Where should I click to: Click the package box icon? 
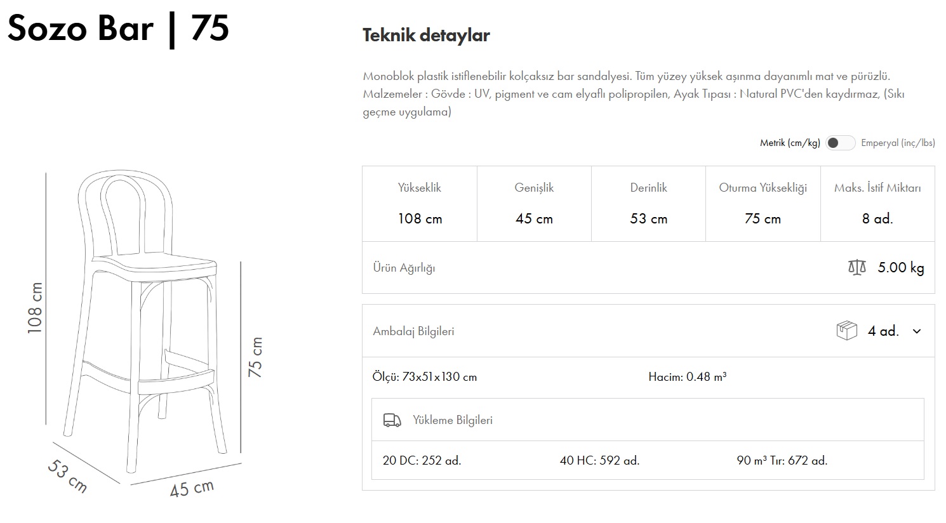[846, 331]
